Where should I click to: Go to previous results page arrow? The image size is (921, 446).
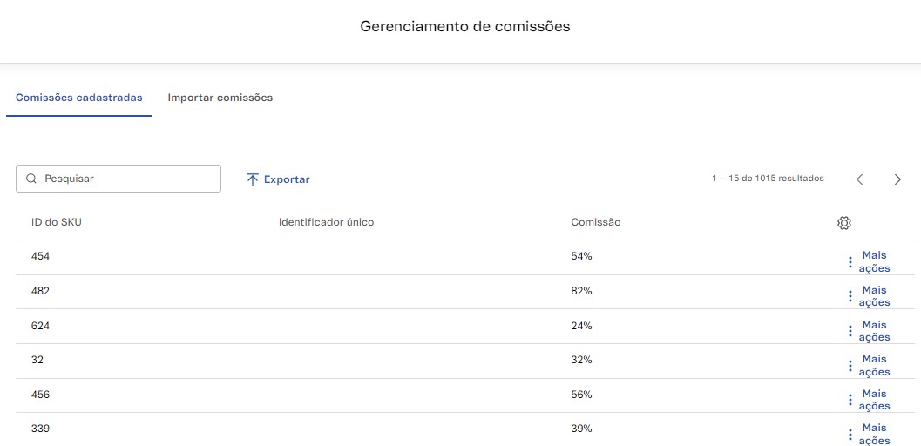pyautogui.click(x=860, y=179)
